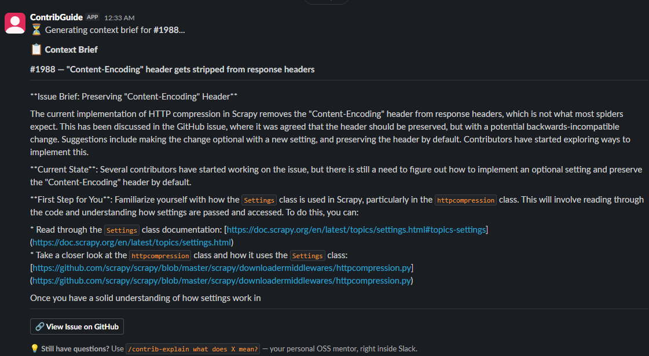This screenshot has height=356, width=649.
Task: Open the parenthesized GitHub httpcompression.py link
Action: [221, 281]
